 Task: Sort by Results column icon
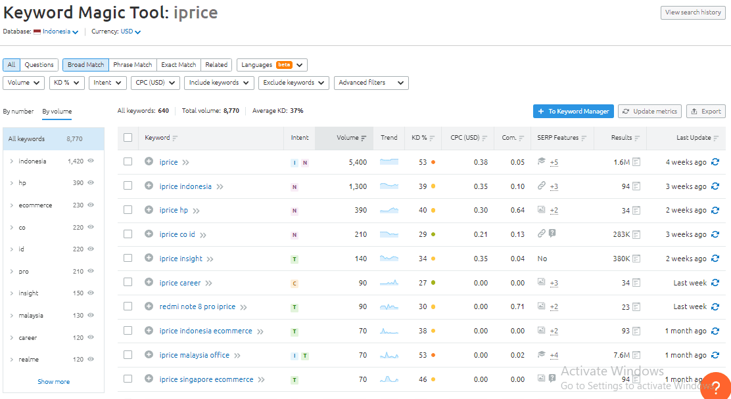pos(637,138)
